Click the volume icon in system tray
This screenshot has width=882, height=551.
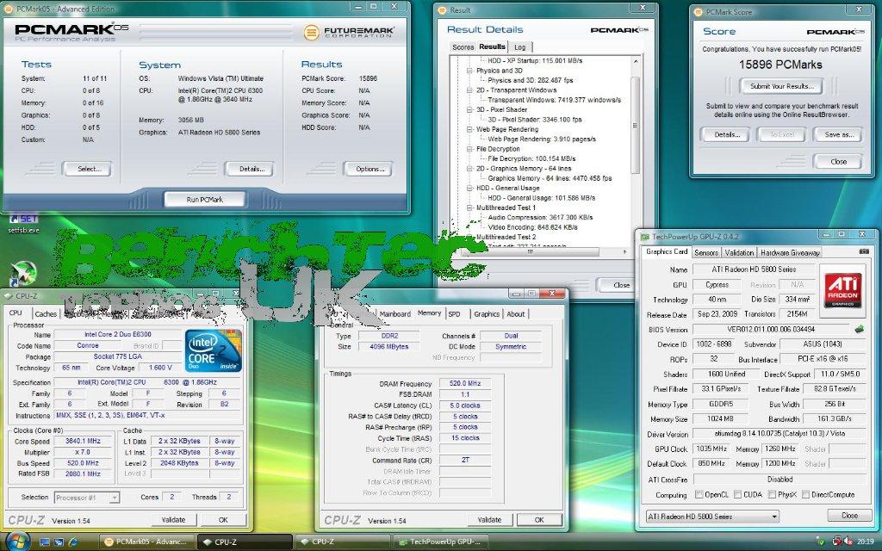[848, 542]
